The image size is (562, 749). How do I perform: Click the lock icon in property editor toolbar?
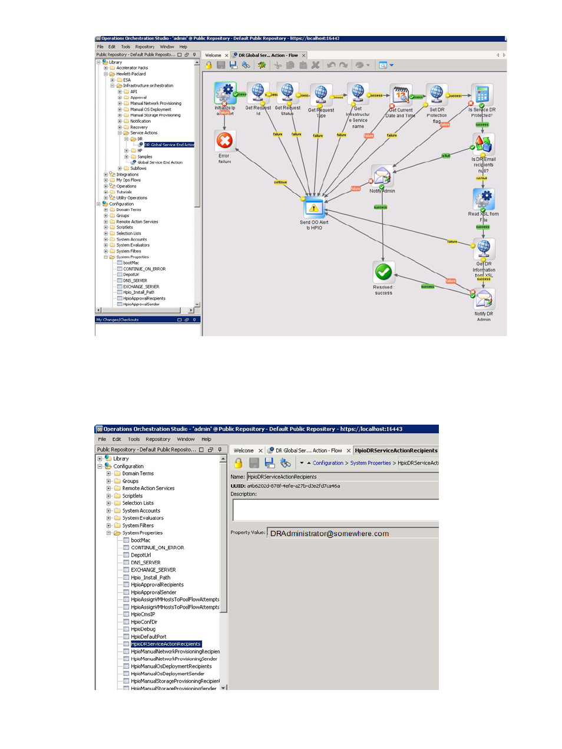pyautogui.click(x=238, y=463)
